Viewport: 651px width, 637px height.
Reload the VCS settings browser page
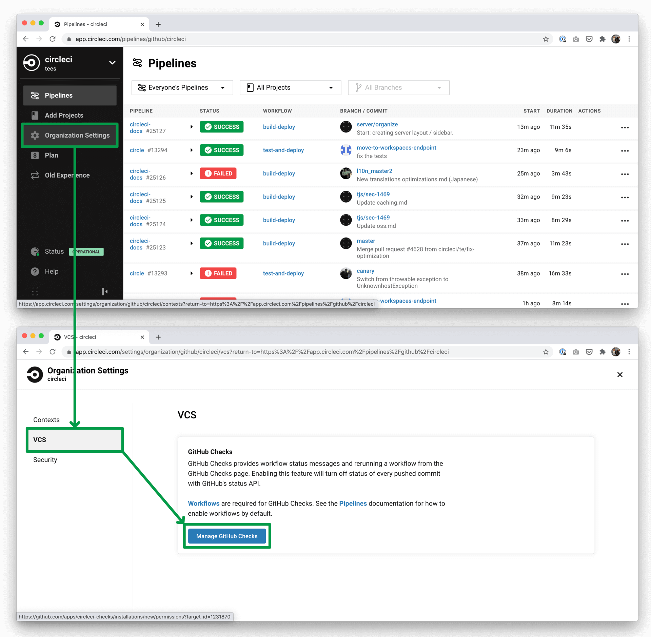tap(53, 352)
